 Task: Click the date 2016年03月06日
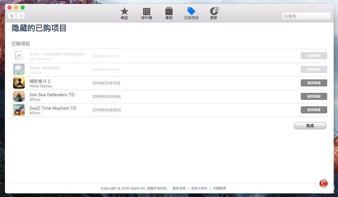(x=107, y=110)
